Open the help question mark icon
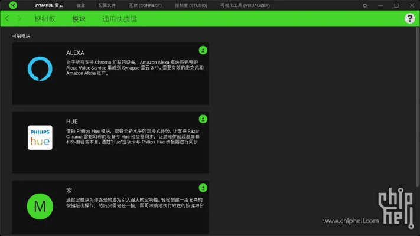This screenshot has height=236, width=420. point(409,19)
